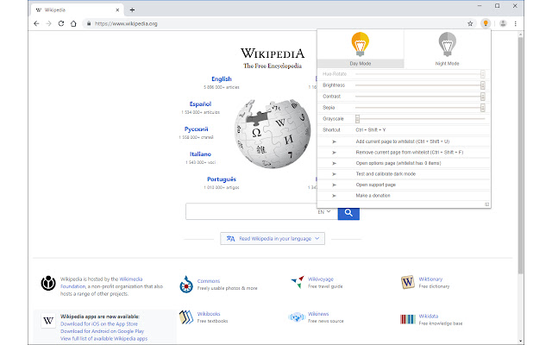Image resolution: width=552 pixels, height=345 pixels.
Task: Open the browser profile avatar icon
Action: click(x=503, y=23)
